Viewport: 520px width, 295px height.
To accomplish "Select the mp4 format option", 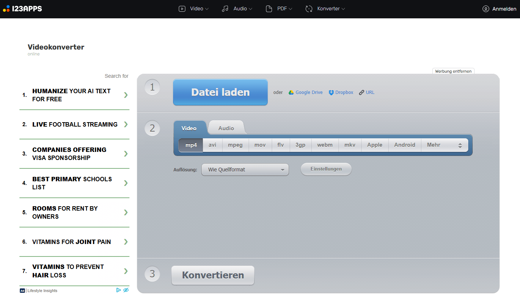I will 191,145.
